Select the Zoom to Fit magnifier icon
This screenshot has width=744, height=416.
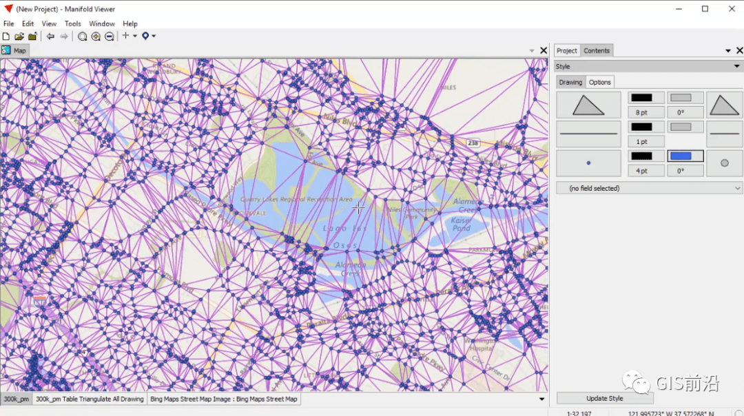click(82, 37)
